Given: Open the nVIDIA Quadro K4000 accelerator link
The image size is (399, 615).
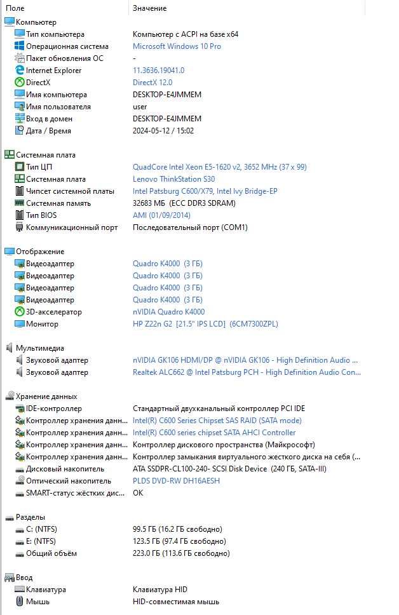Looking at the screenshot, I should coord(169,312).
